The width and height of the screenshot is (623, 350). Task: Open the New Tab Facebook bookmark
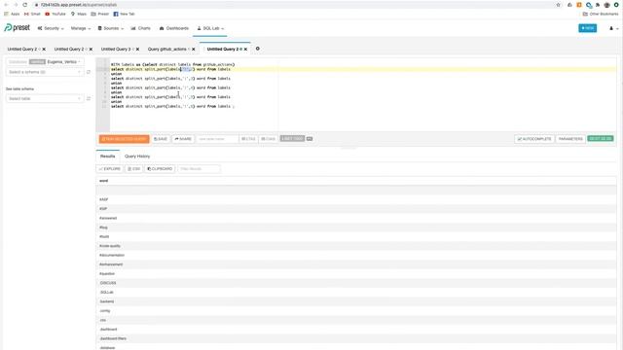124,14
